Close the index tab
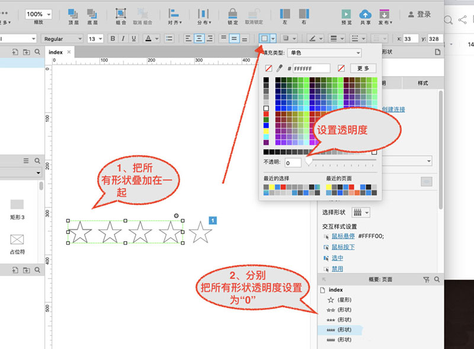 (69, 52)
